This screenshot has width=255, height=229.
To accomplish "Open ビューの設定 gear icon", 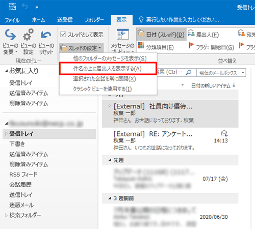I will pos(28,42).
